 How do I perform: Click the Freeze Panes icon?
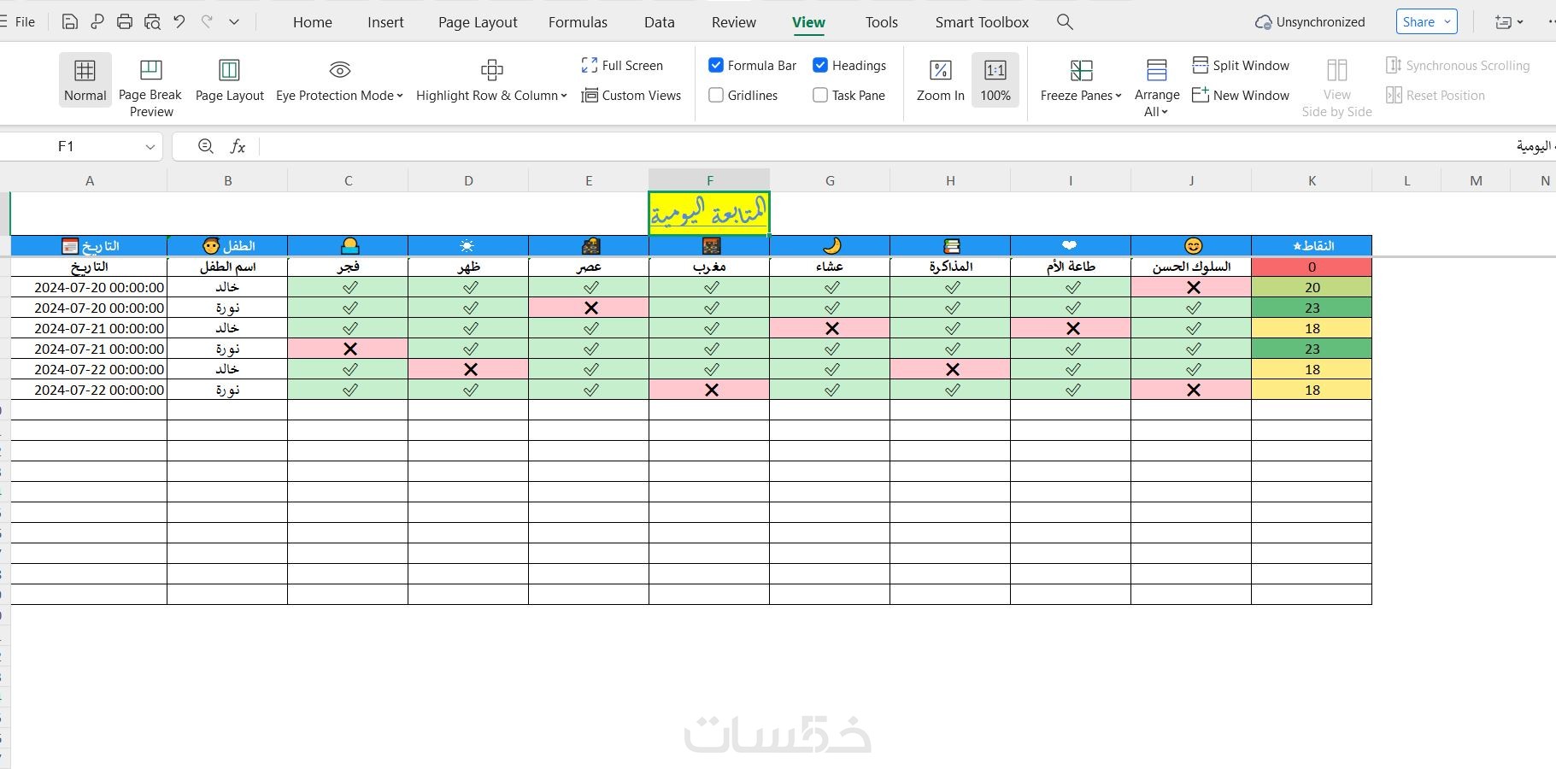(1082, 70)
